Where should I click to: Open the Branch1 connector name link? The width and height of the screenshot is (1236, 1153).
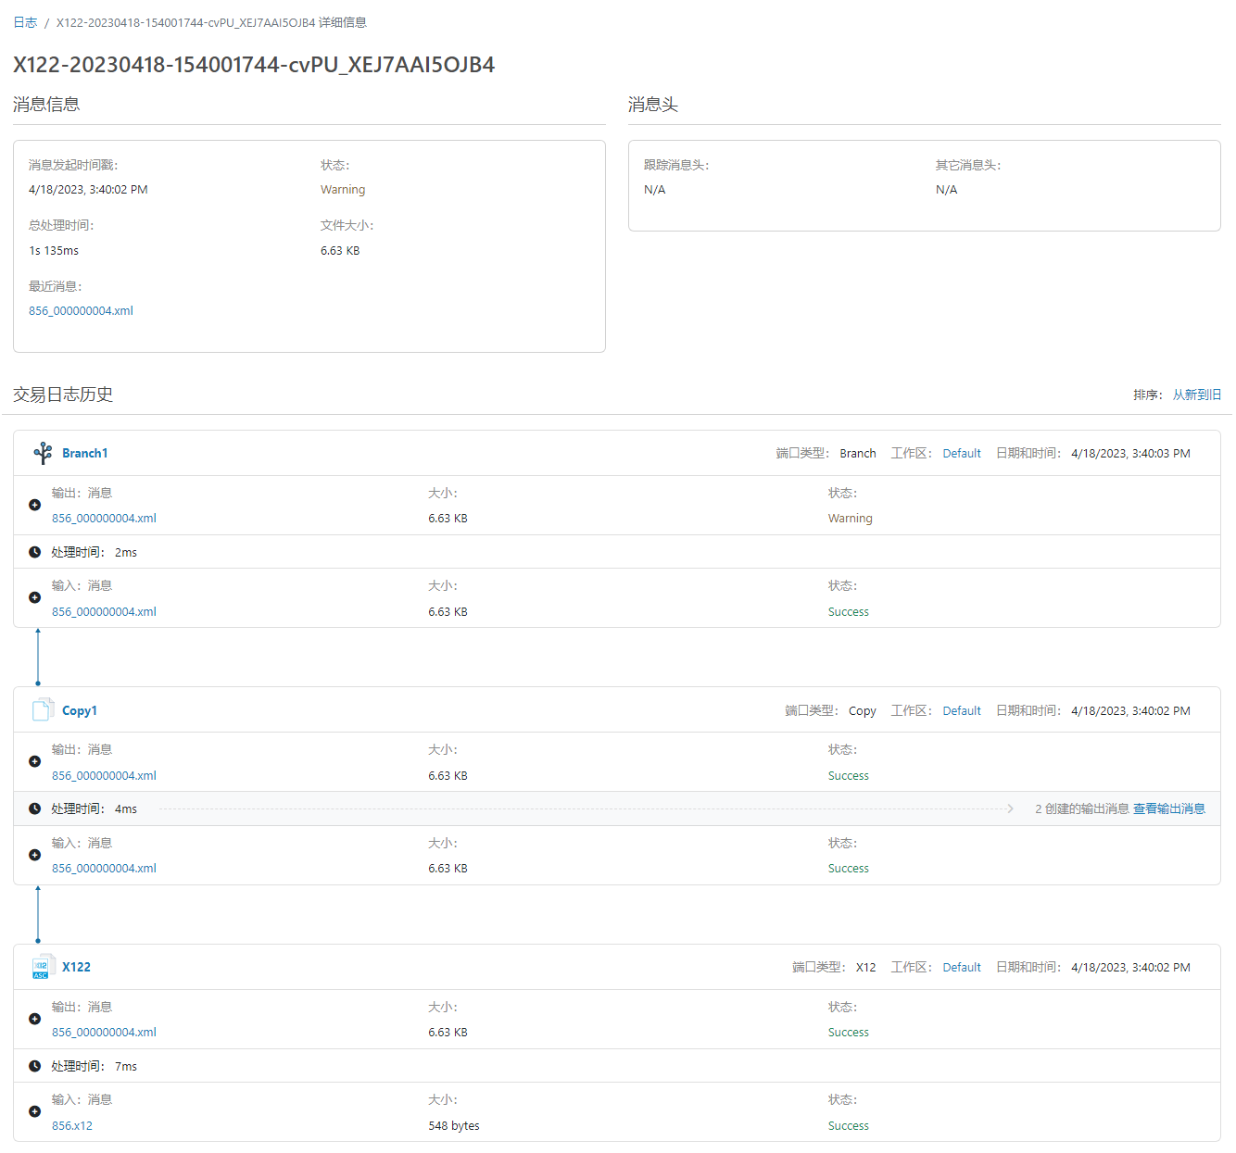(84, 453)
